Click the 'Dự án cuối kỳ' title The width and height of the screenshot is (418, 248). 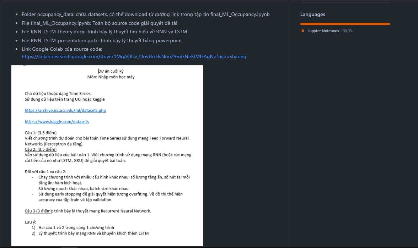point(111,71)
